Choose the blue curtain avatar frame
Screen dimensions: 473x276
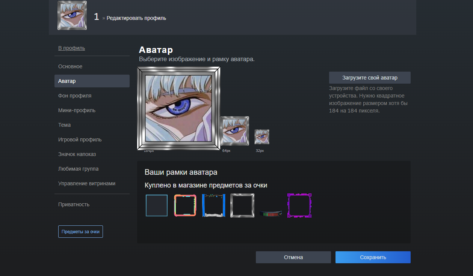point(214,205)
